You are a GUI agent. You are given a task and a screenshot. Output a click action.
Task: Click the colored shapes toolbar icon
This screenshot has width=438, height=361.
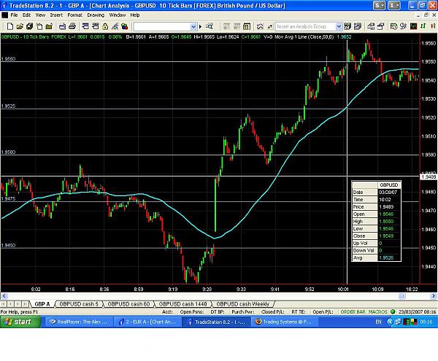pos(125,26)
